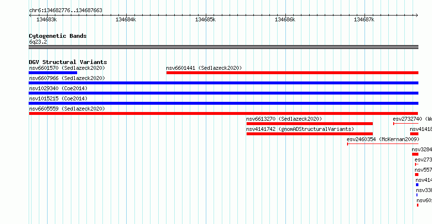Open the nsv6605559 (Sedlazeck2020) label
This screenshot has width=432, height=224.
(x=67, y=109)
